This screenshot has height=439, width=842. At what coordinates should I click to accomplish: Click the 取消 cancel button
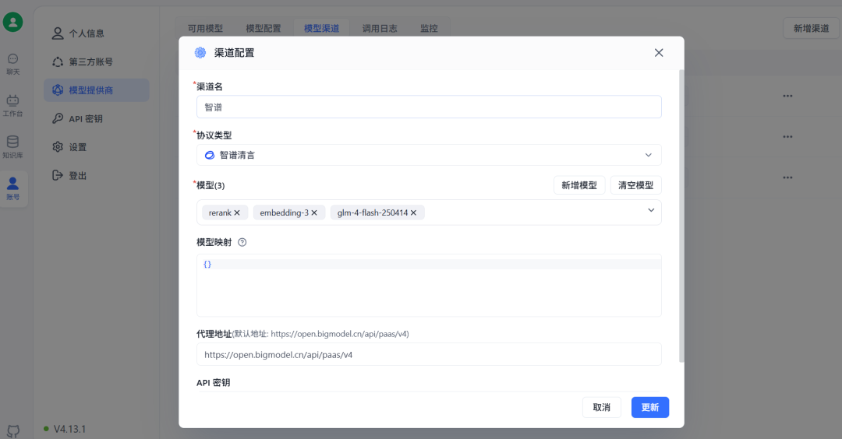(601, 407)
